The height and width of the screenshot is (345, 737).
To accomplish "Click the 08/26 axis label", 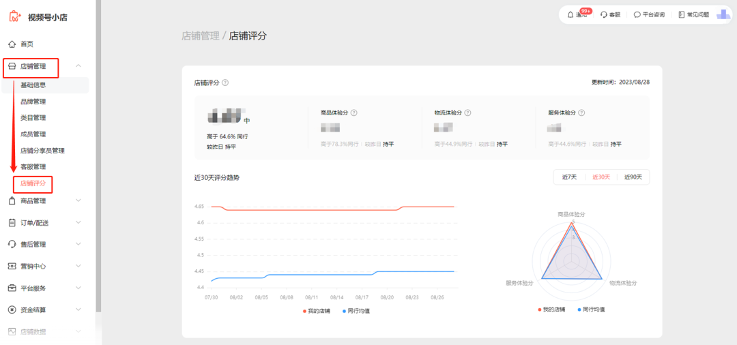I will [x=437, y=297].
